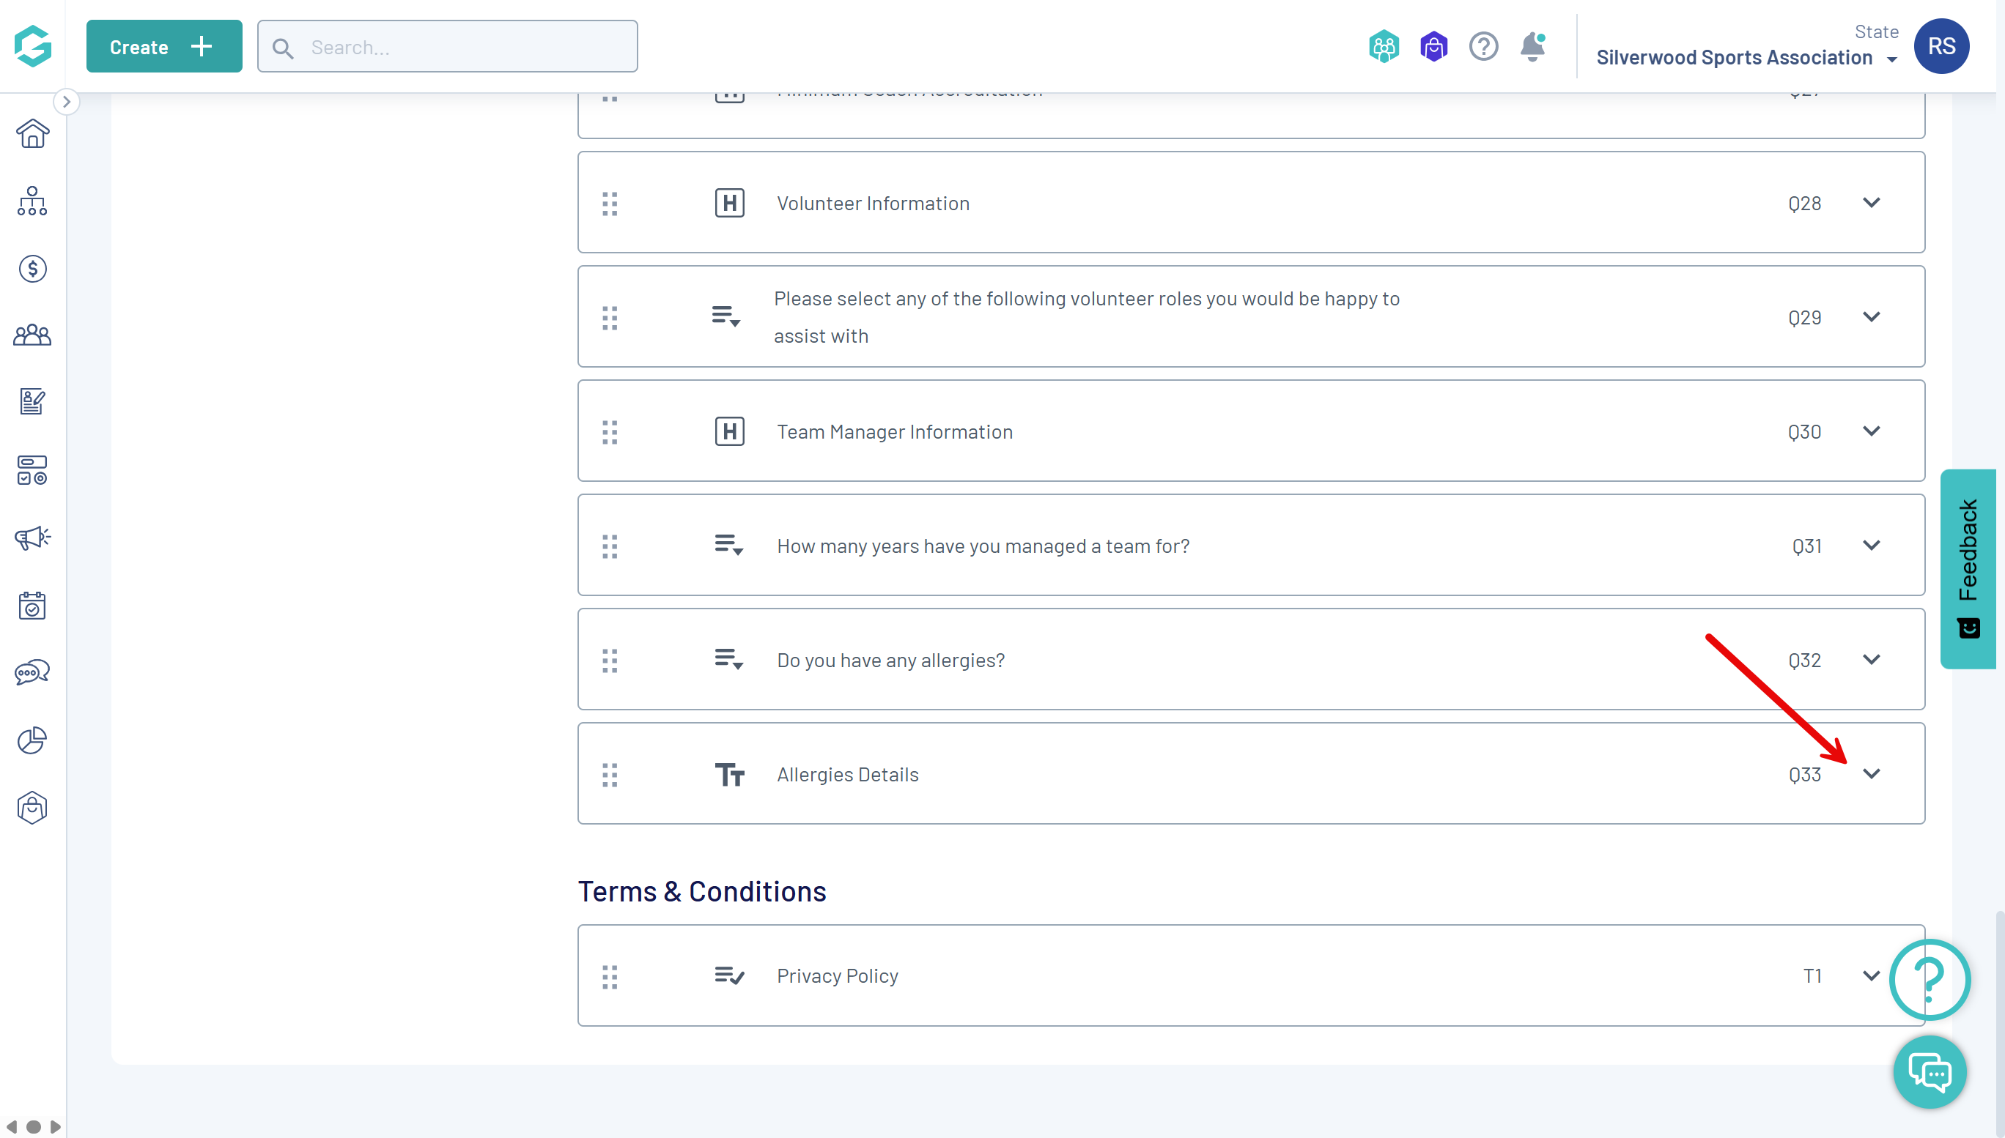Image resolution: width=2005 pixels, height=1138 pixels.
Task: Click the notifications bell icon
Action: (1532, 46)
